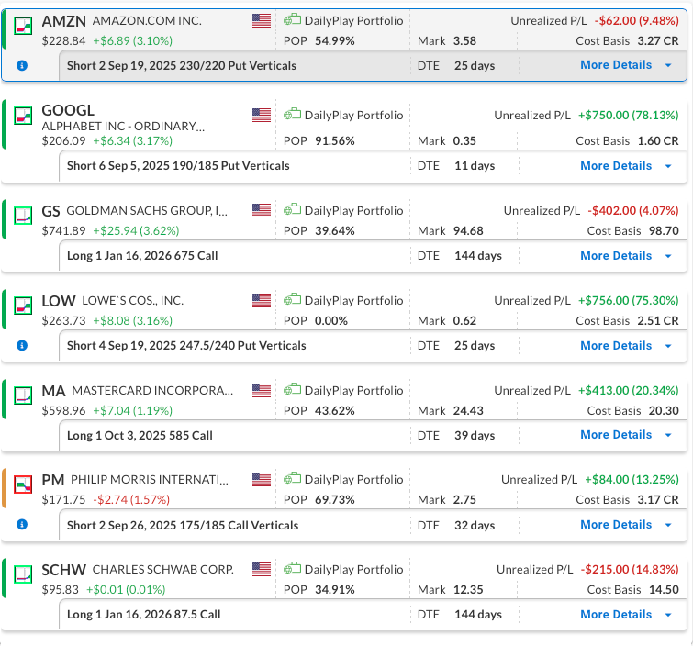This screenshot has height=646, width=693.
Task: Open More Details link for LOW position
Action: [x=616, y=346]
